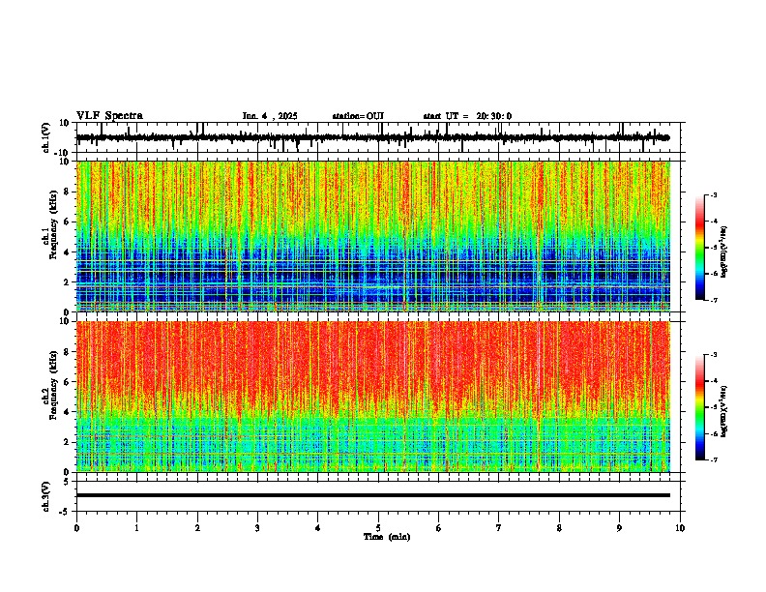Click the "station=OUJ" header label
This screenshot has height=592, width=766.
coord(358,116)
